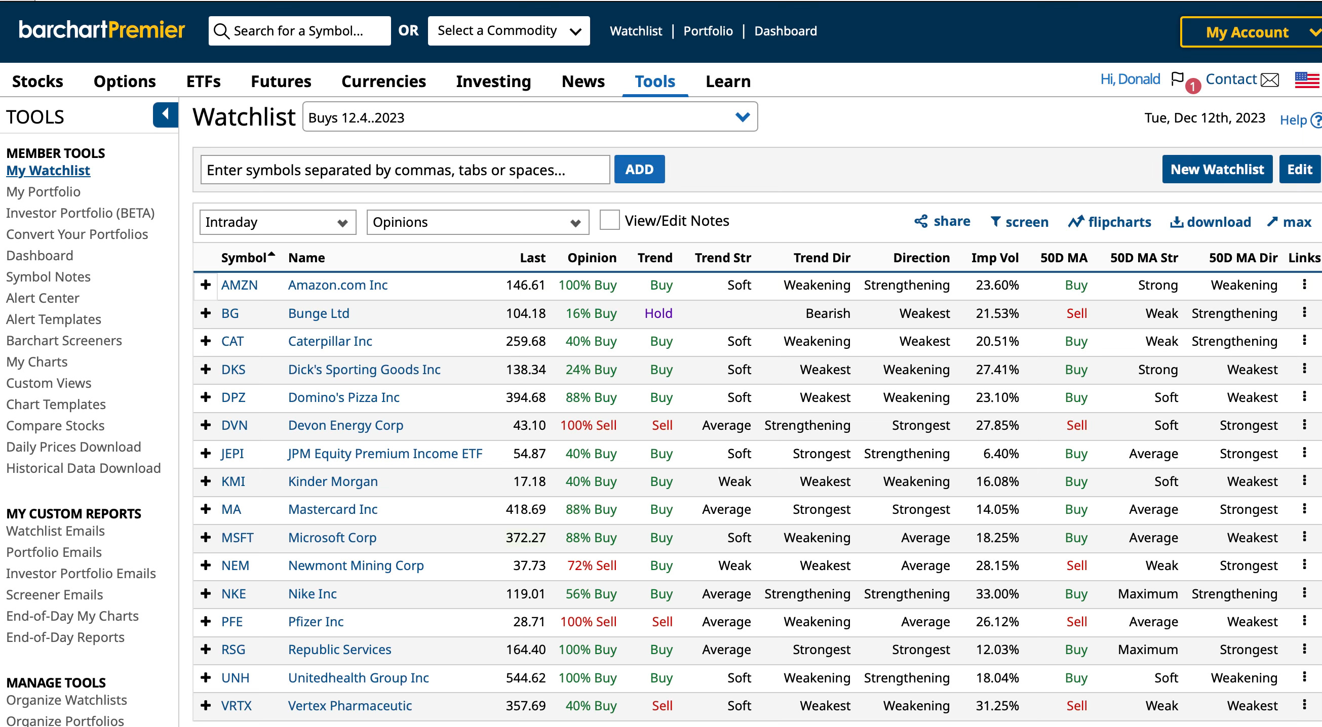The image size is (1322, 727).
Task: Open Compare Stocks in sidebar
Action: pos(55,425)
